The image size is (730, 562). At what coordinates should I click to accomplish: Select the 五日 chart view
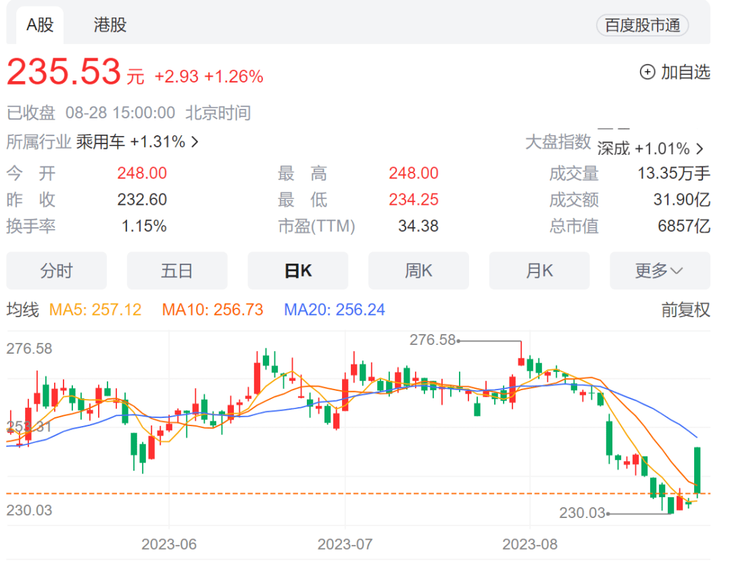pyautogui.click(x=177, y=271)
